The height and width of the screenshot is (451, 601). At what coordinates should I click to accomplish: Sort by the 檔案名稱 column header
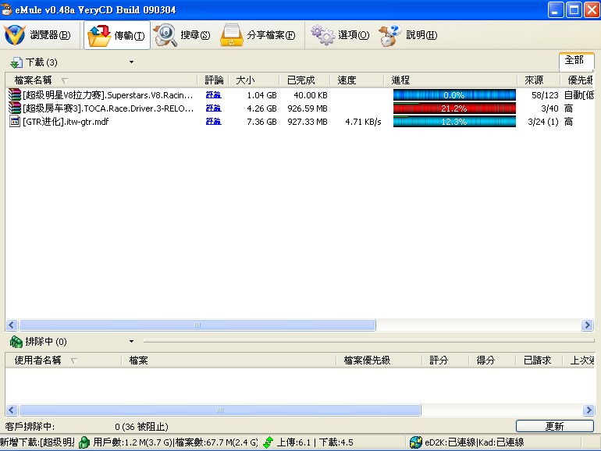[34, 80]
